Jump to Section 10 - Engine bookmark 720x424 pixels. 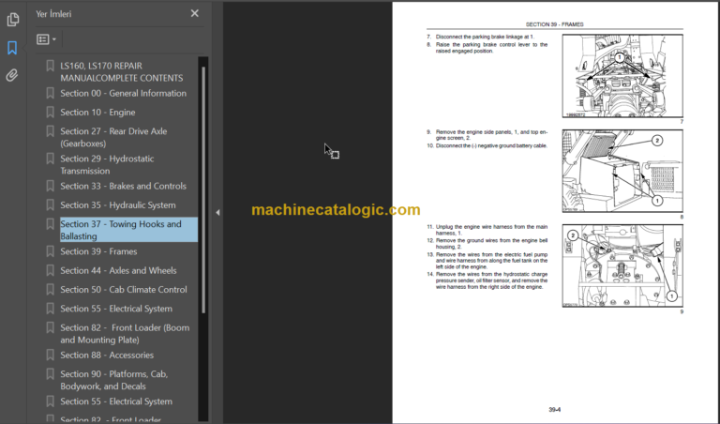click(97, 112)
